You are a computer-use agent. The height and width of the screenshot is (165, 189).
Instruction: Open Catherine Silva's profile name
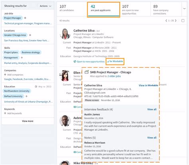coord(84,31)
